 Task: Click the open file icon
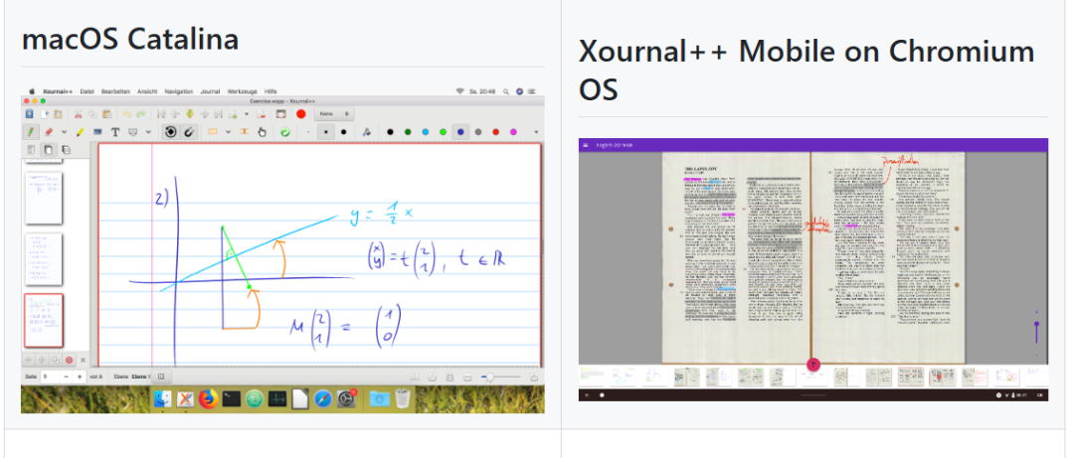tap(59, 113)
